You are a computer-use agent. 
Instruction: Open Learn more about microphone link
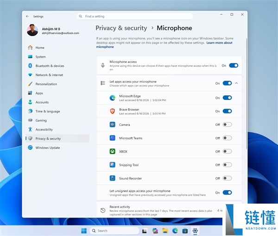219,43
